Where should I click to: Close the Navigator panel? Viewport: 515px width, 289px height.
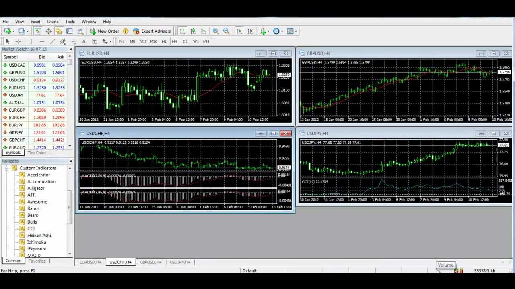pos(71,161)
